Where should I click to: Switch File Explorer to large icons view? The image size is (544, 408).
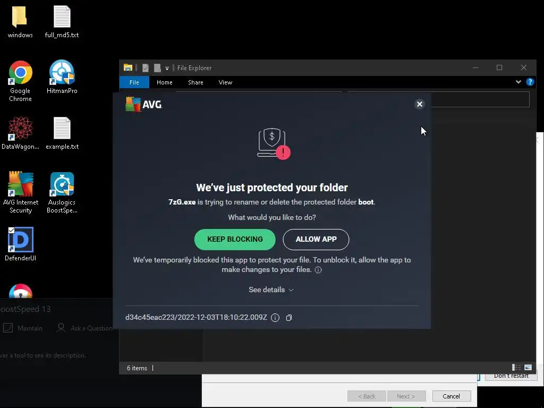pos(528,368)
